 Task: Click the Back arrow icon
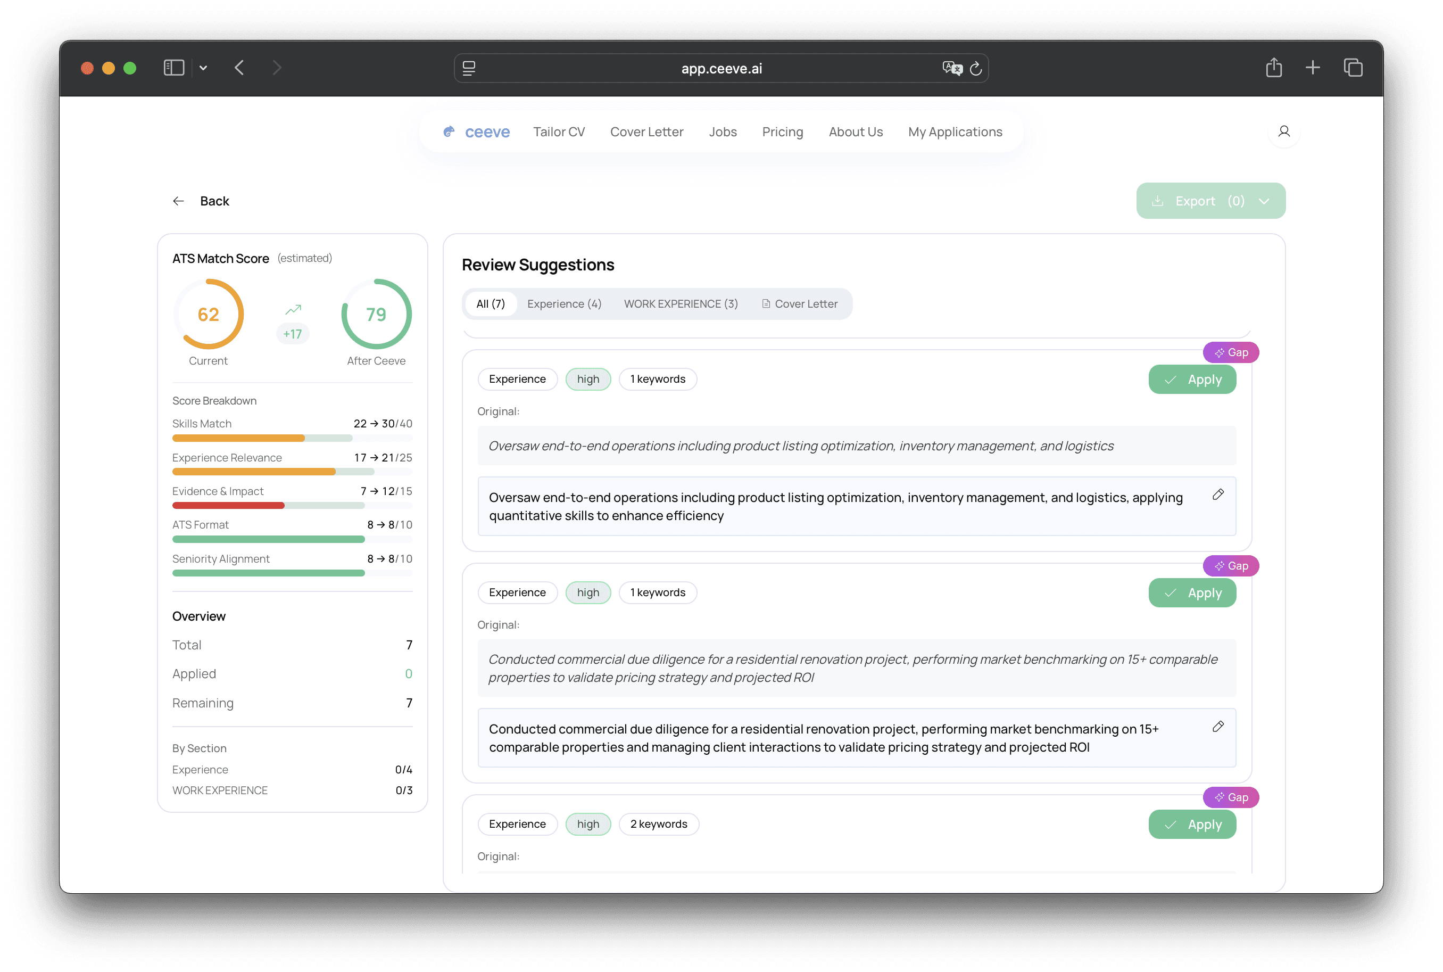(178, 201)
